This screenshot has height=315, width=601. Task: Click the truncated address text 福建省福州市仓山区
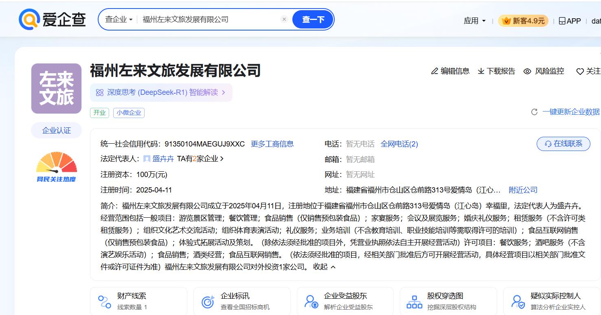point(423,190)
